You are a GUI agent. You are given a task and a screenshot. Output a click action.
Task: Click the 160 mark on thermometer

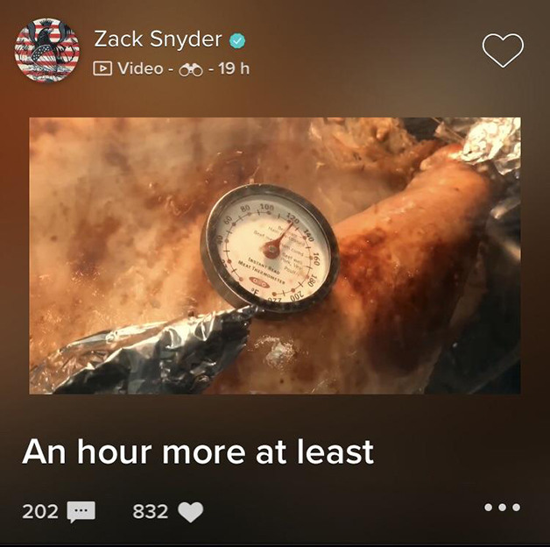316,259
